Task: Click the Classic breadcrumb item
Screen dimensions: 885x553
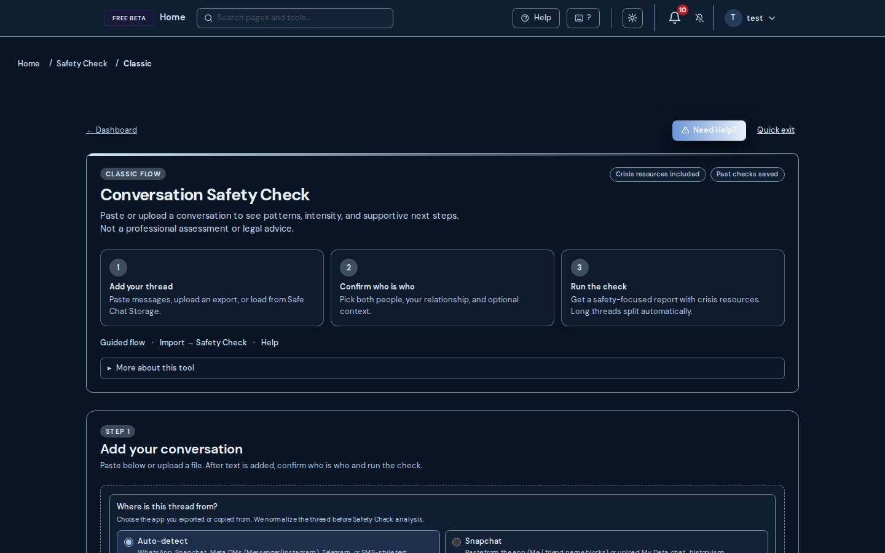Action: (x=137, y=63)
